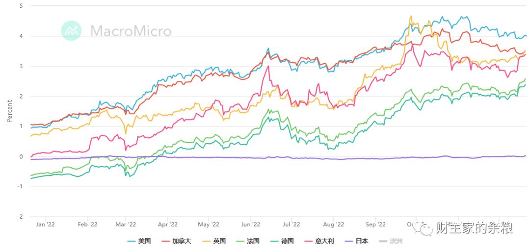Click the green 法国 legend line marker

tap(239, 241)
